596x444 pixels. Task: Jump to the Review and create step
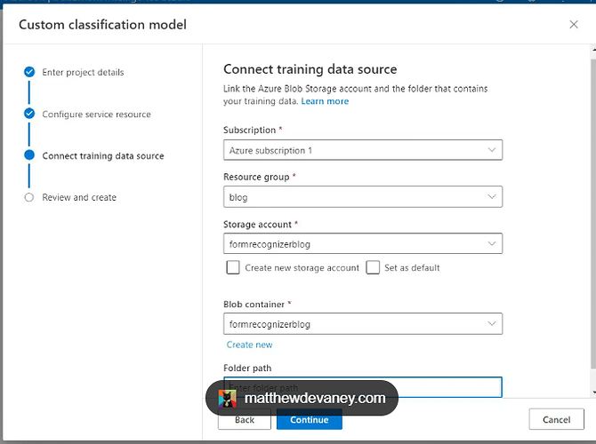coord(79,197)
